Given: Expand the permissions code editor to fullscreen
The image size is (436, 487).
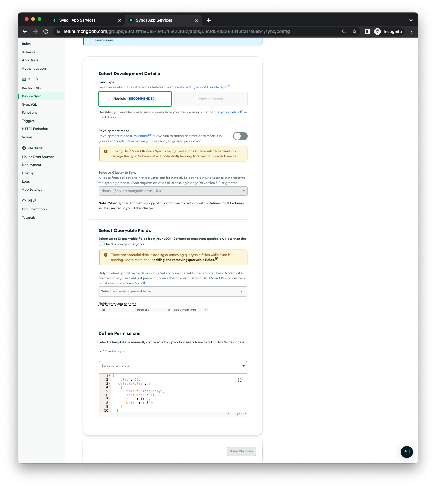Looking at the screenshot, I should 240,380.
